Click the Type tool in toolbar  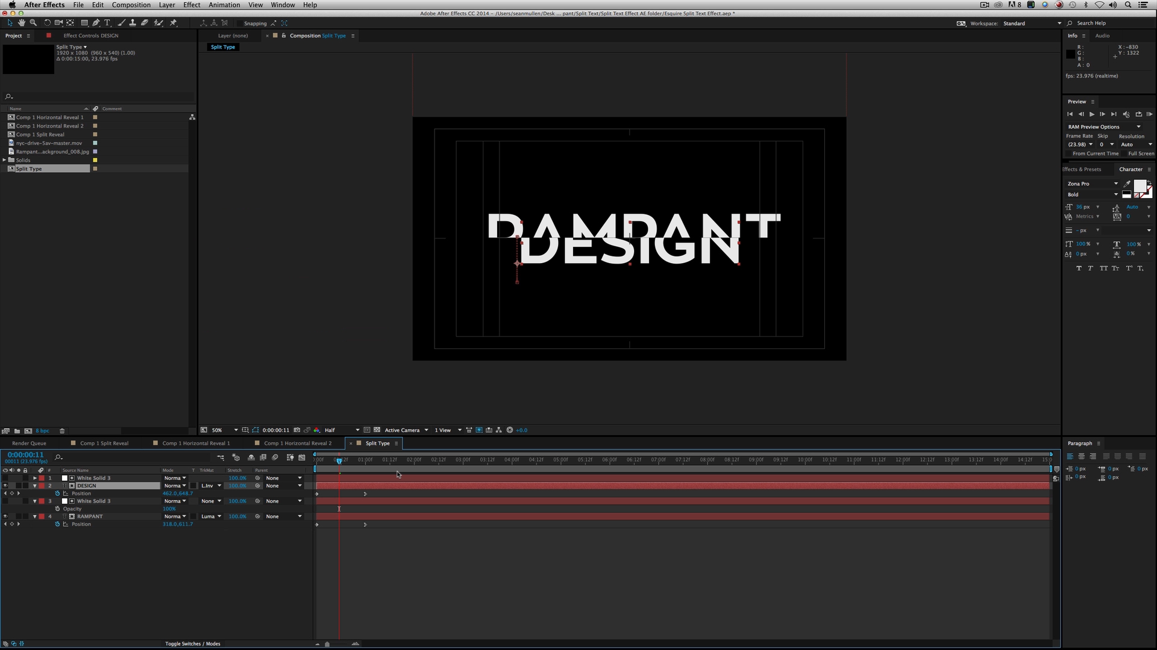[x=107, y=22]
